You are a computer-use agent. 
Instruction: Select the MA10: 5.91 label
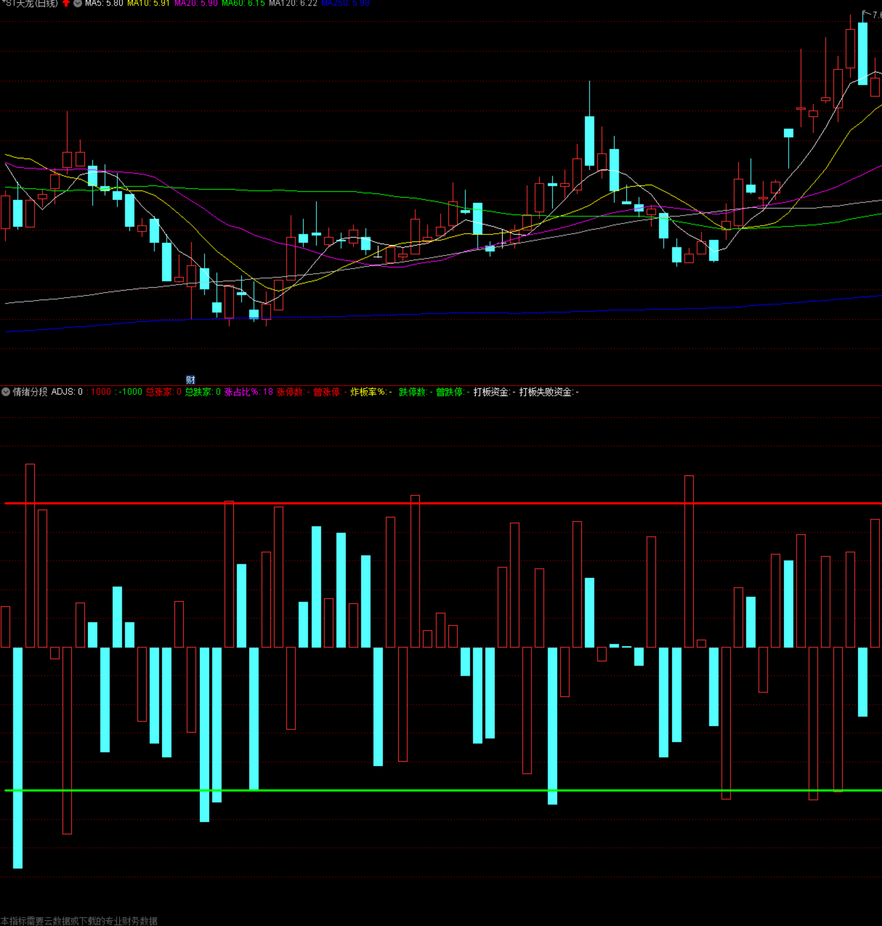click(x=148, y=3)
